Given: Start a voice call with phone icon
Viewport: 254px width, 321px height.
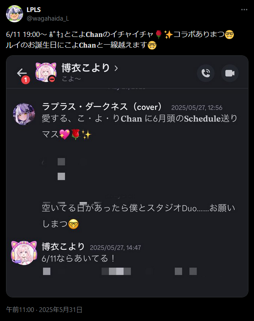Looking at the screenshot, I should (x=206, y=73).
